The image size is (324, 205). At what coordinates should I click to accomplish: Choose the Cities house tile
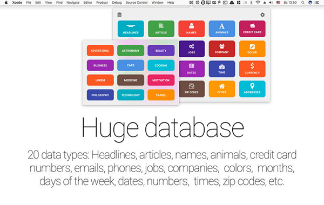click(222, 89)
